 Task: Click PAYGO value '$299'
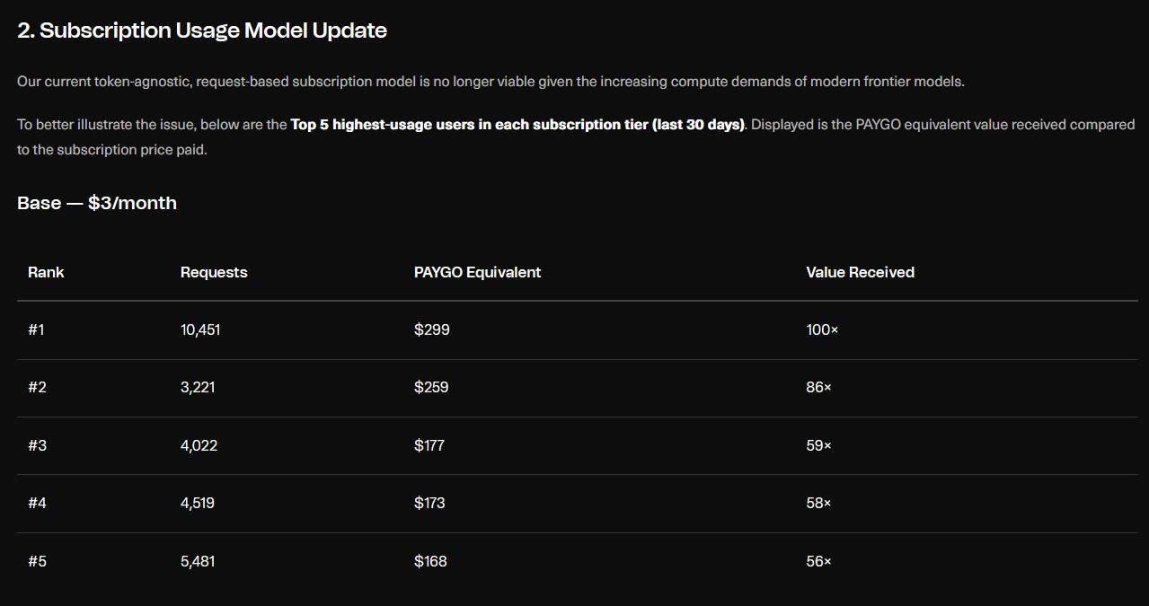point(432,330)
